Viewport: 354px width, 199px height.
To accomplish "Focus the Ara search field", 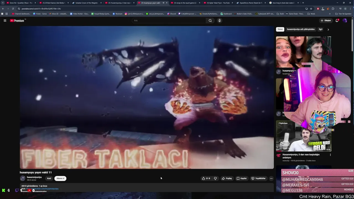I will click(x=169, y=20).
